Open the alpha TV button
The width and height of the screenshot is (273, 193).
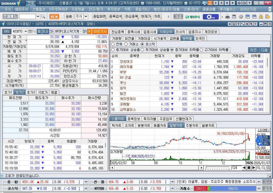(211, 17)
